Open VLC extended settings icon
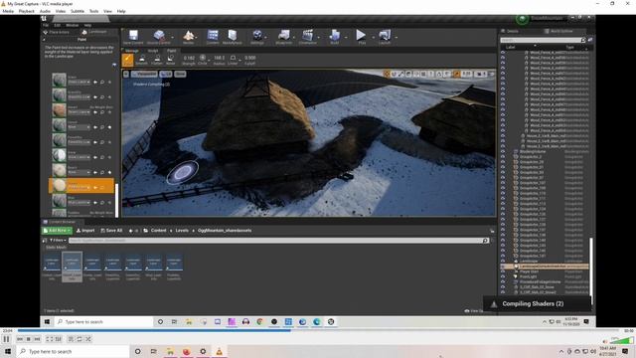The height and width of the screenshot is (358, 636). [58, 339]
